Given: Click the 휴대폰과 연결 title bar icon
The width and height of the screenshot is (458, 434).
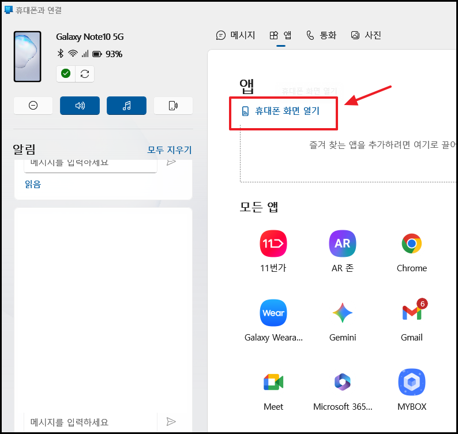Looking at the screenshot, I should [x=9, y=10].
